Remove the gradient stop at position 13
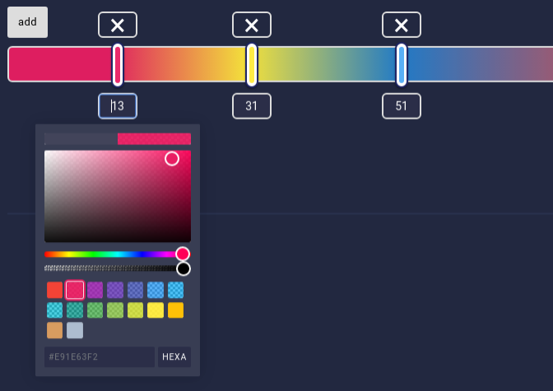This screenshot has width=553, height=391. 118,25
